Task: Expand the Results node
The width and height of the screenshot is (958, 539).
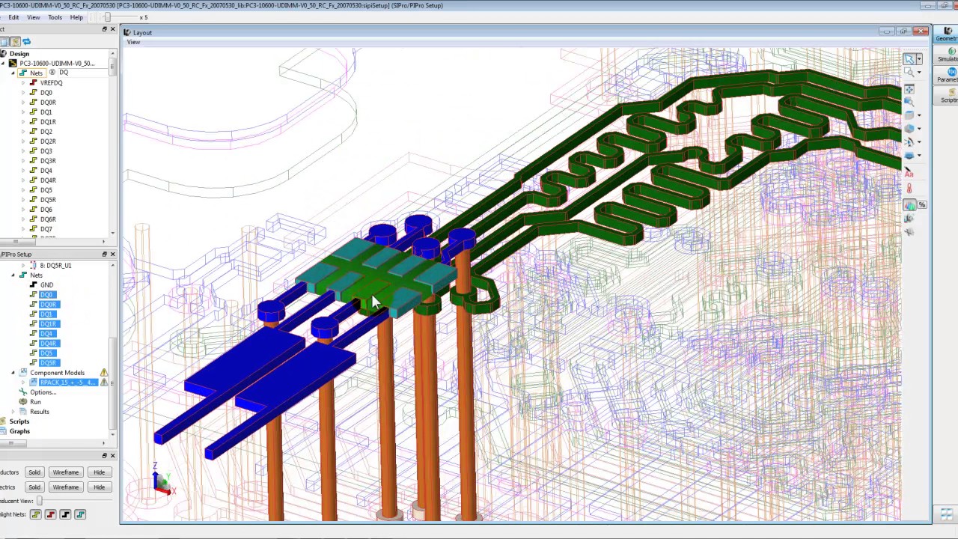Action: [x=13, y=412]
